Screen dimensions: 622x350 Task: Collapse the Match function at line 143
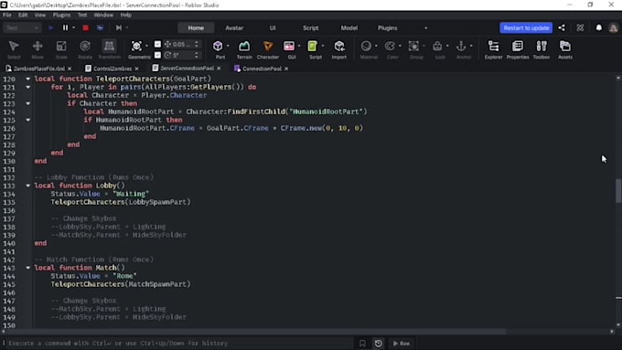point(28,268)
